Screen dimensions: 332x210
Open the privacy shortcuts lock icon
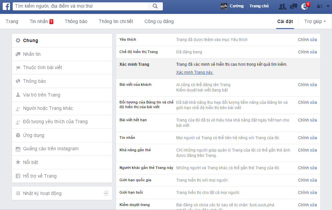coord(319,6)
